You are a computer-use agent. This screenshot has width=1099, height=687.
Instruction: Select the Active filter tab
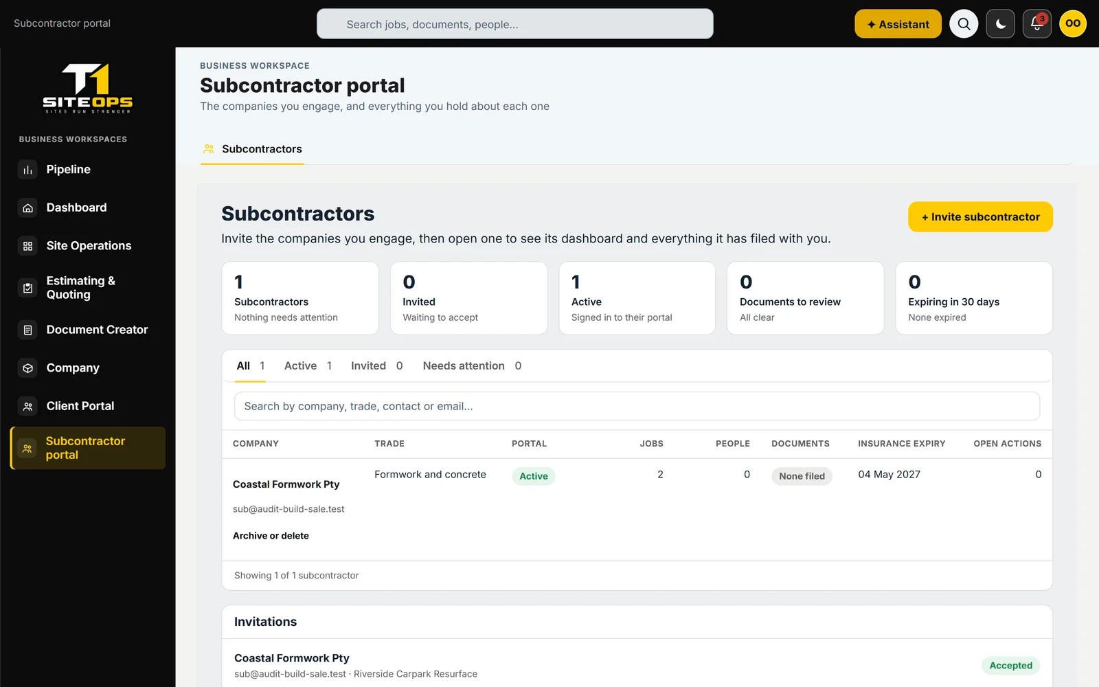pos(308,365)
